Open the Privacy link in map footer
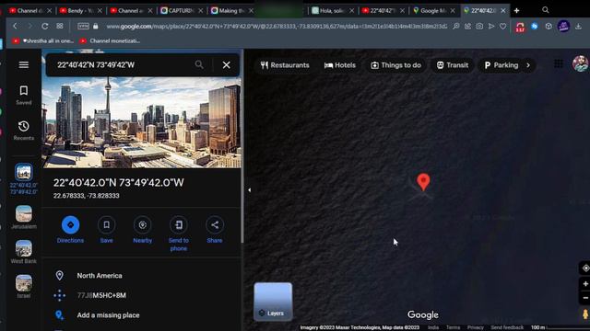Image resolution: width=590 pixels, height=331 pixels. 476,327
